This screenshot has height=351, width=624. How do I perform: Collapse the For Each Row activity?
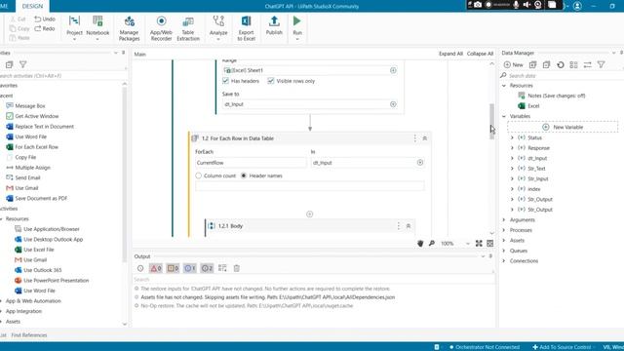(425, 138)
